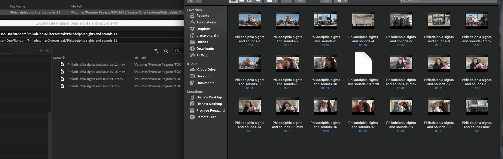The image size is (503, 159).
Task: Select thumbnail of Philadelphia sights and sounds-10 video
Action: coord(325,63)
